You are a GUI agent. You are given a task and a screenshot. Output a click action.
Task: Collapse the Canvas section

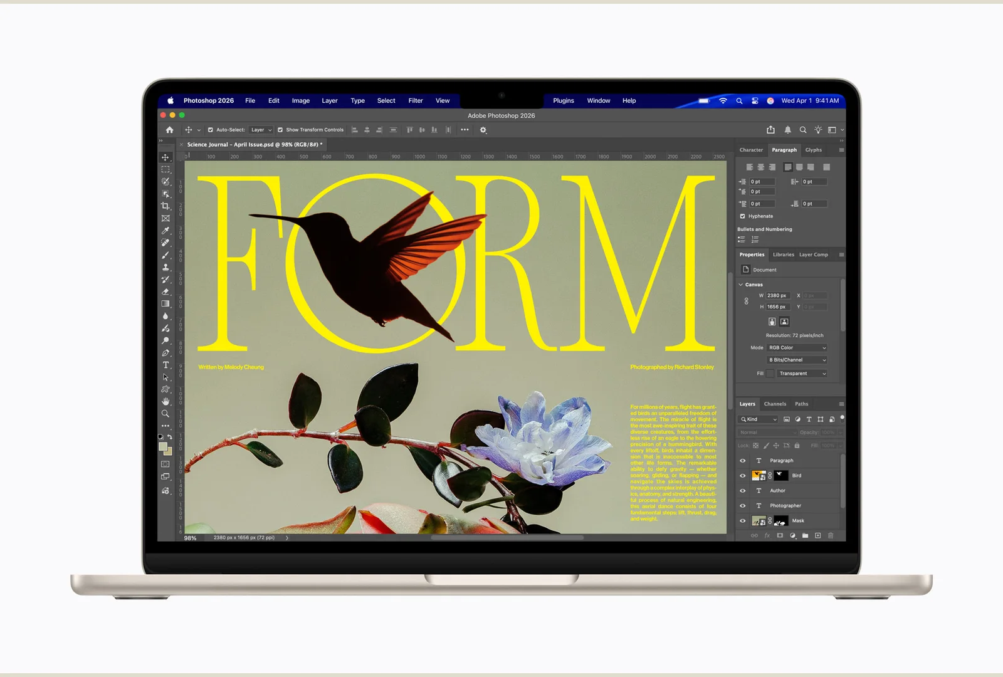(x=741, y=285)
